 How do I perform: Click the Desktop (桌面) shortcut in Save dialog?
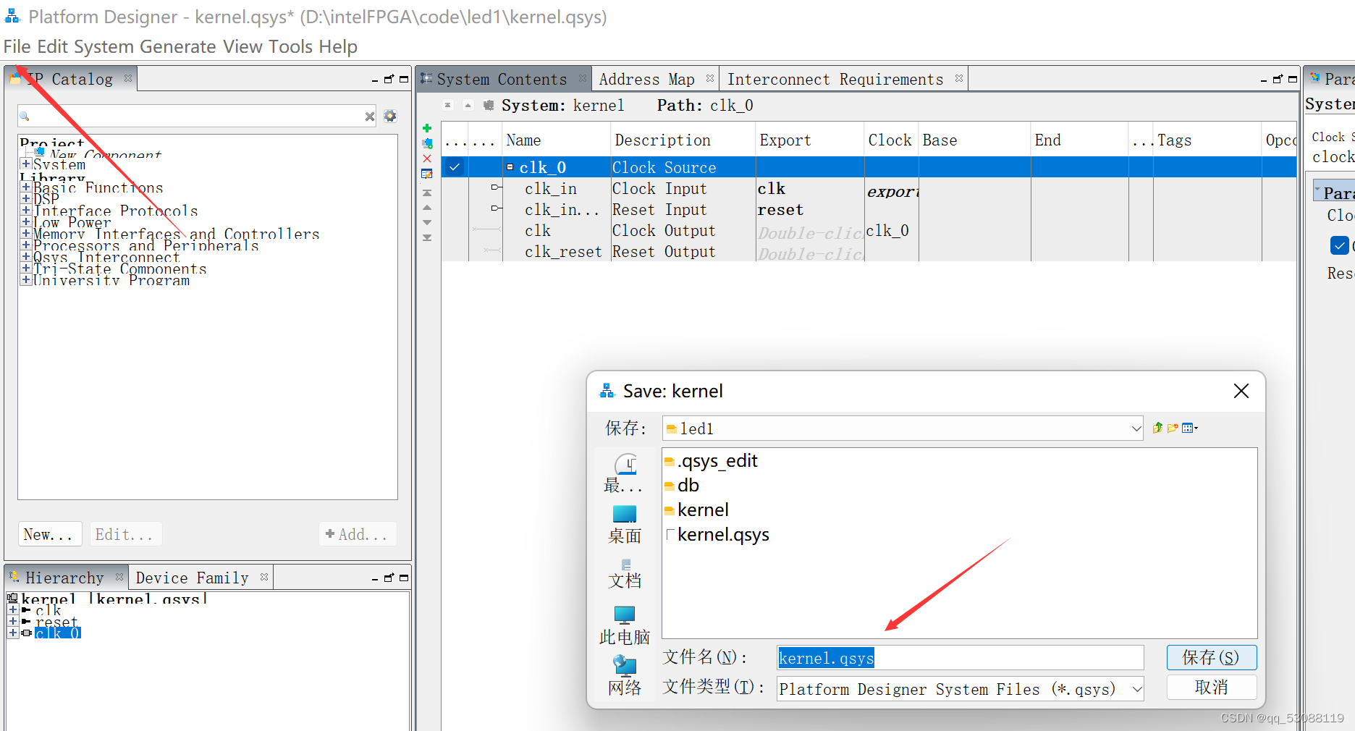[x=625, y=525]
